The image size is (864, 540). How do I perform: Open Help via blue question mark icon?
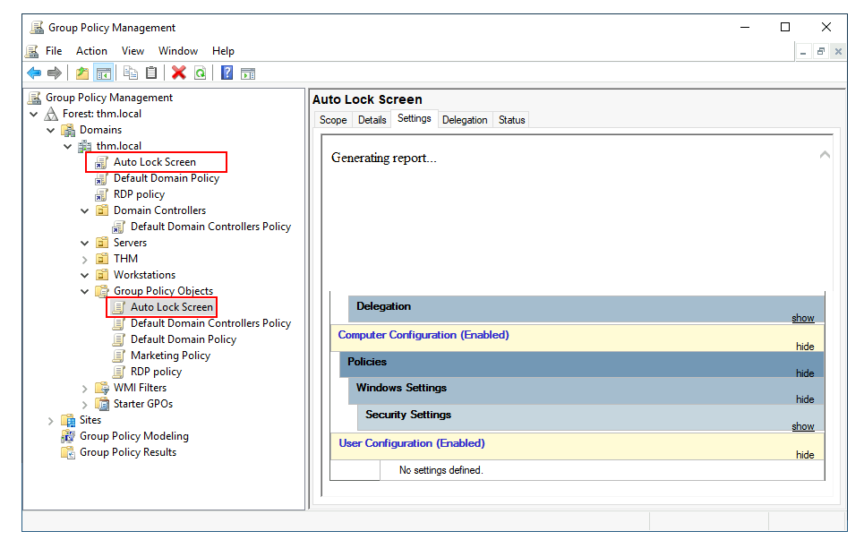pos(227,73)
